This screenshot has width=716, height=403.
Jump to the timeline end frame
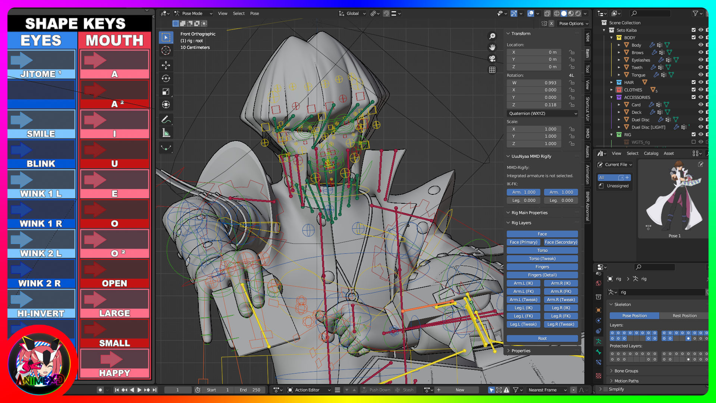point(154,390)
